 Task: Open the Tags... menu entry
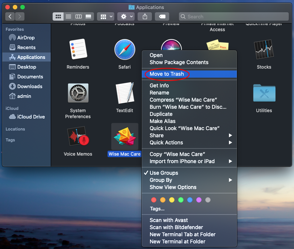tap(189, 208)
